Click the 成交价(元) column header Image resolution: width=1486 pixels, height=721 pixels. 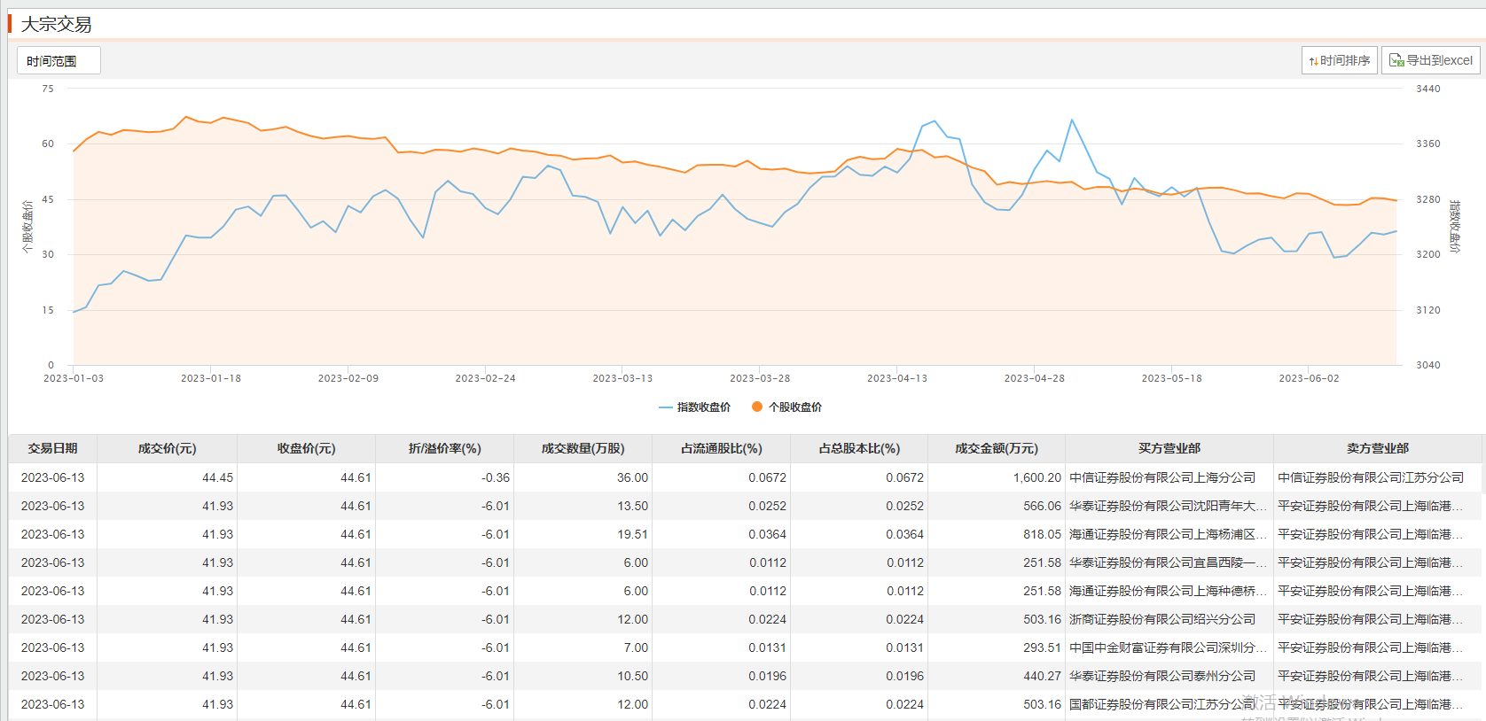pos(167,448)
